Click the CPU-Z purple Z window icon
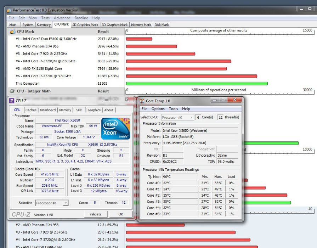The height and width of the screenshot is (248, 317). (12, 101)
